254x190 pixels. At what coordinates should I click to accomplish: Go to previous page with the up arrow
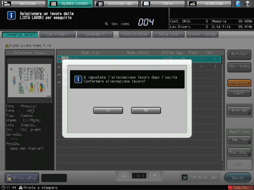coord(123,176)
